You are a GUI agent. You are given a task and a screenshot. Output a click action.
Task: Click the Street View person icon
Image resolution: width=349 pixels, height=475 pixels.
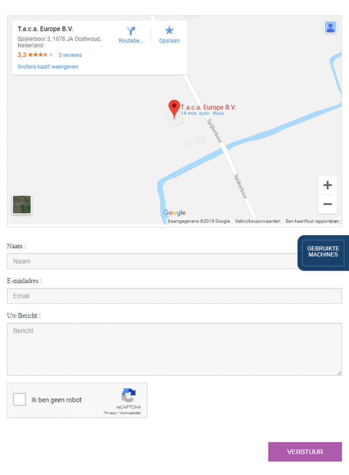pos(330,27)
